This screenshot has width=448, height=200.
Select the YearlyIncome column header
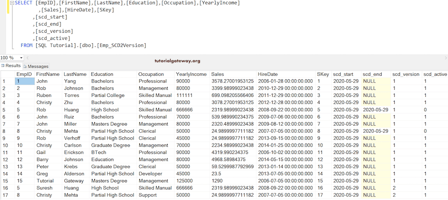[x=192, y=74]
